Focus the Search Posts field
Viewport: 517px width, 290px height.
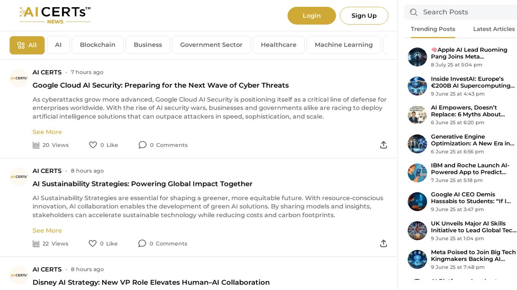[x=460, y=12]
